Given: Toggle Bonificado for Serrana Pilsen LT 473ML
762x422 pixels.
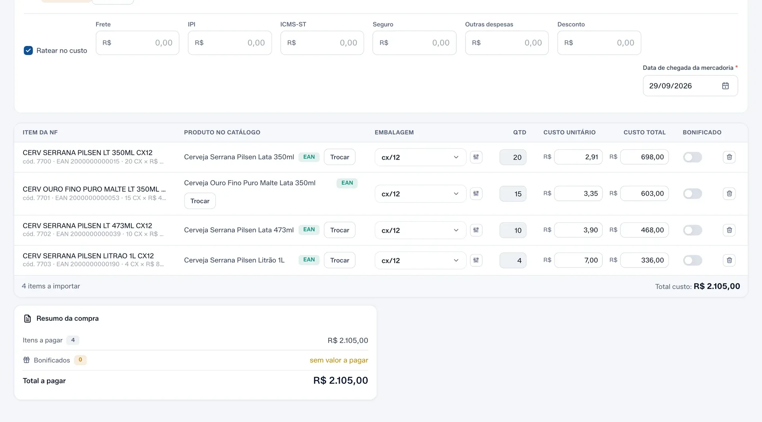Looking at the screenshot, I should (693, 230).
